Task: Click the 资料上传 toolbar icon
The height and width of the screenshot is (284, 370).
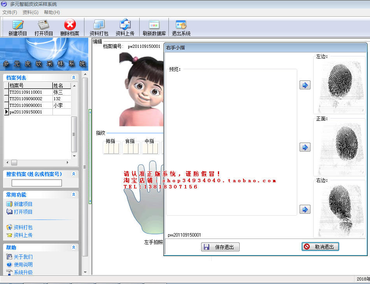Action: click(125, 28)
